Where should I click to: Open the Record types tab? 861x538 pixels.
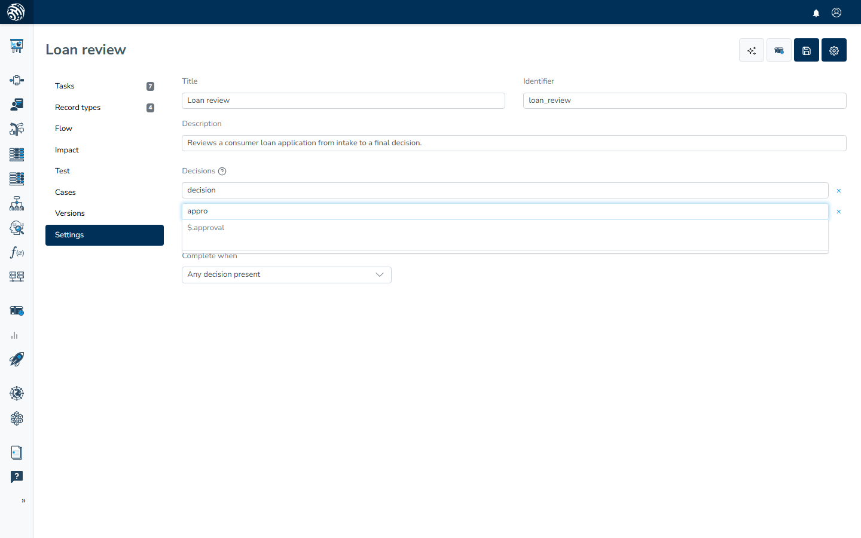point(105,108)
